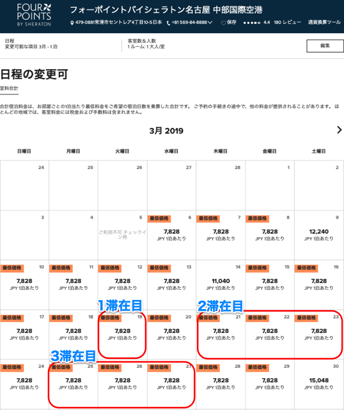The image size is (344, 410).
Task: Click the 3月 2019 month heading
Action: tap(166, 130)
